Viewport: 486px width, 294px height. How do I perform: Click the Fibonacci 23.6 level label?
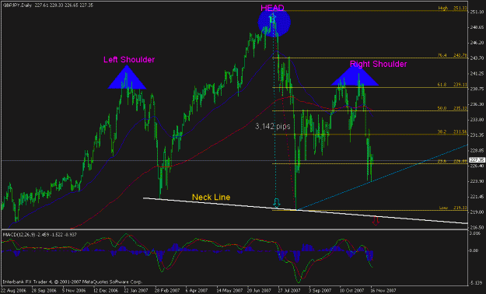click(x=453, y=161)
